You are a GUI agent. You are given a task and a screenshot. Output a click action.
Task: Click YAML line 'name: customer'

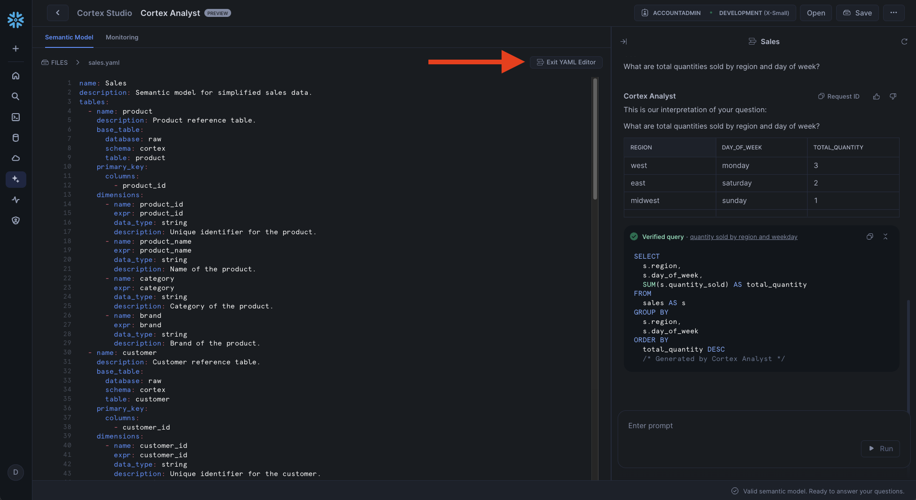click(126, 353)
